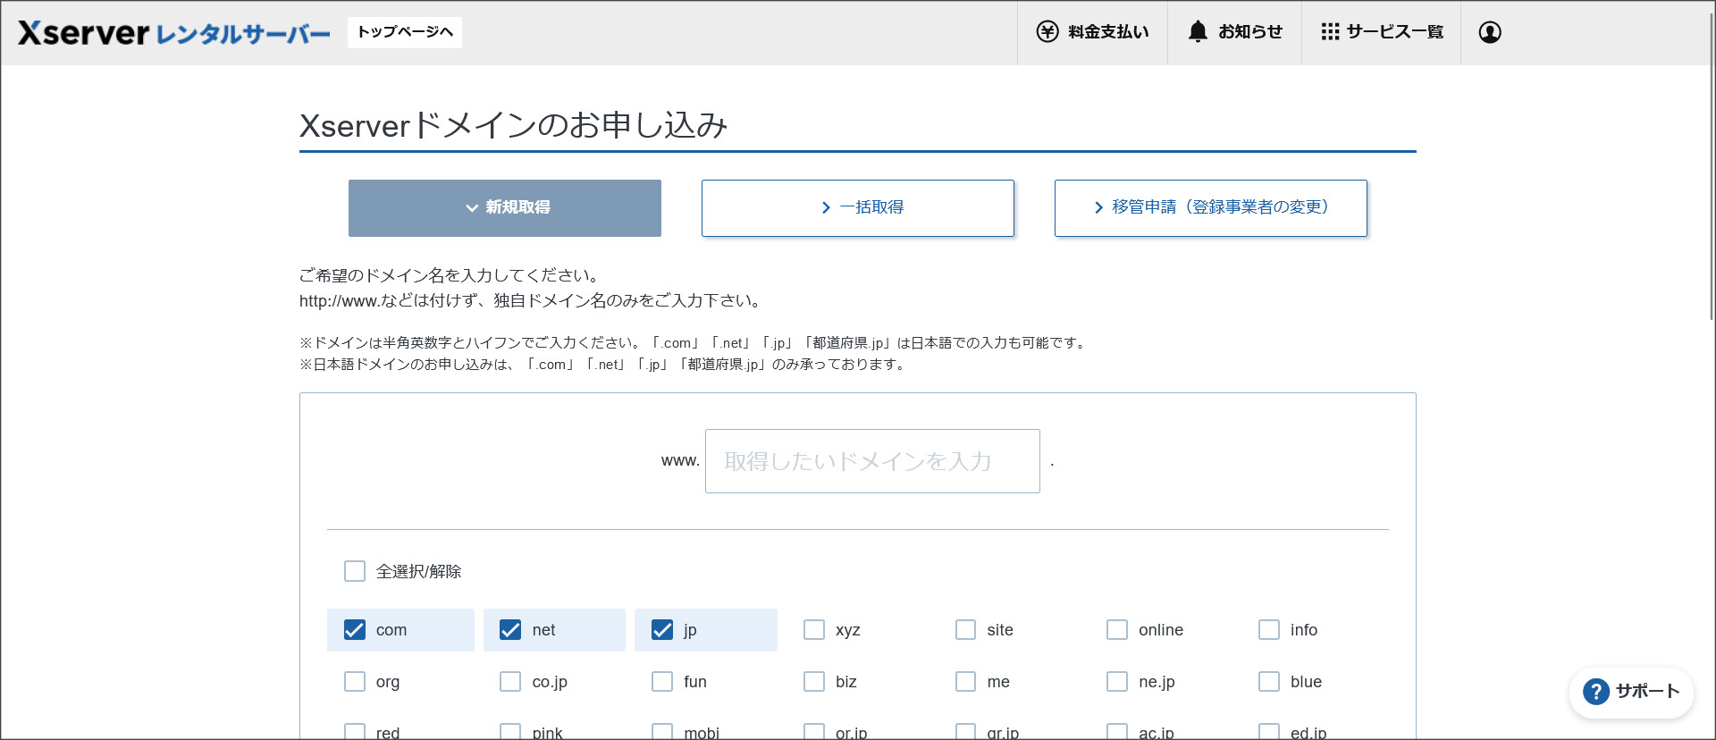1716x740 pixels.
Task: Open the サポート help button
Action: [x=1631, y=692]
